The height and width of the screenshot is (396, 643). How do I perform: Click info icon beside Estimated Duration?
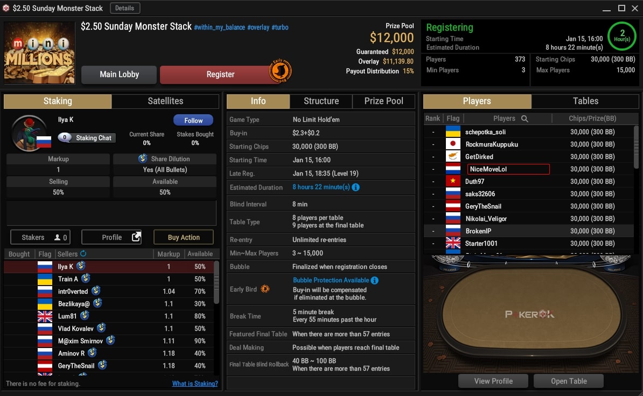point(355,187)
